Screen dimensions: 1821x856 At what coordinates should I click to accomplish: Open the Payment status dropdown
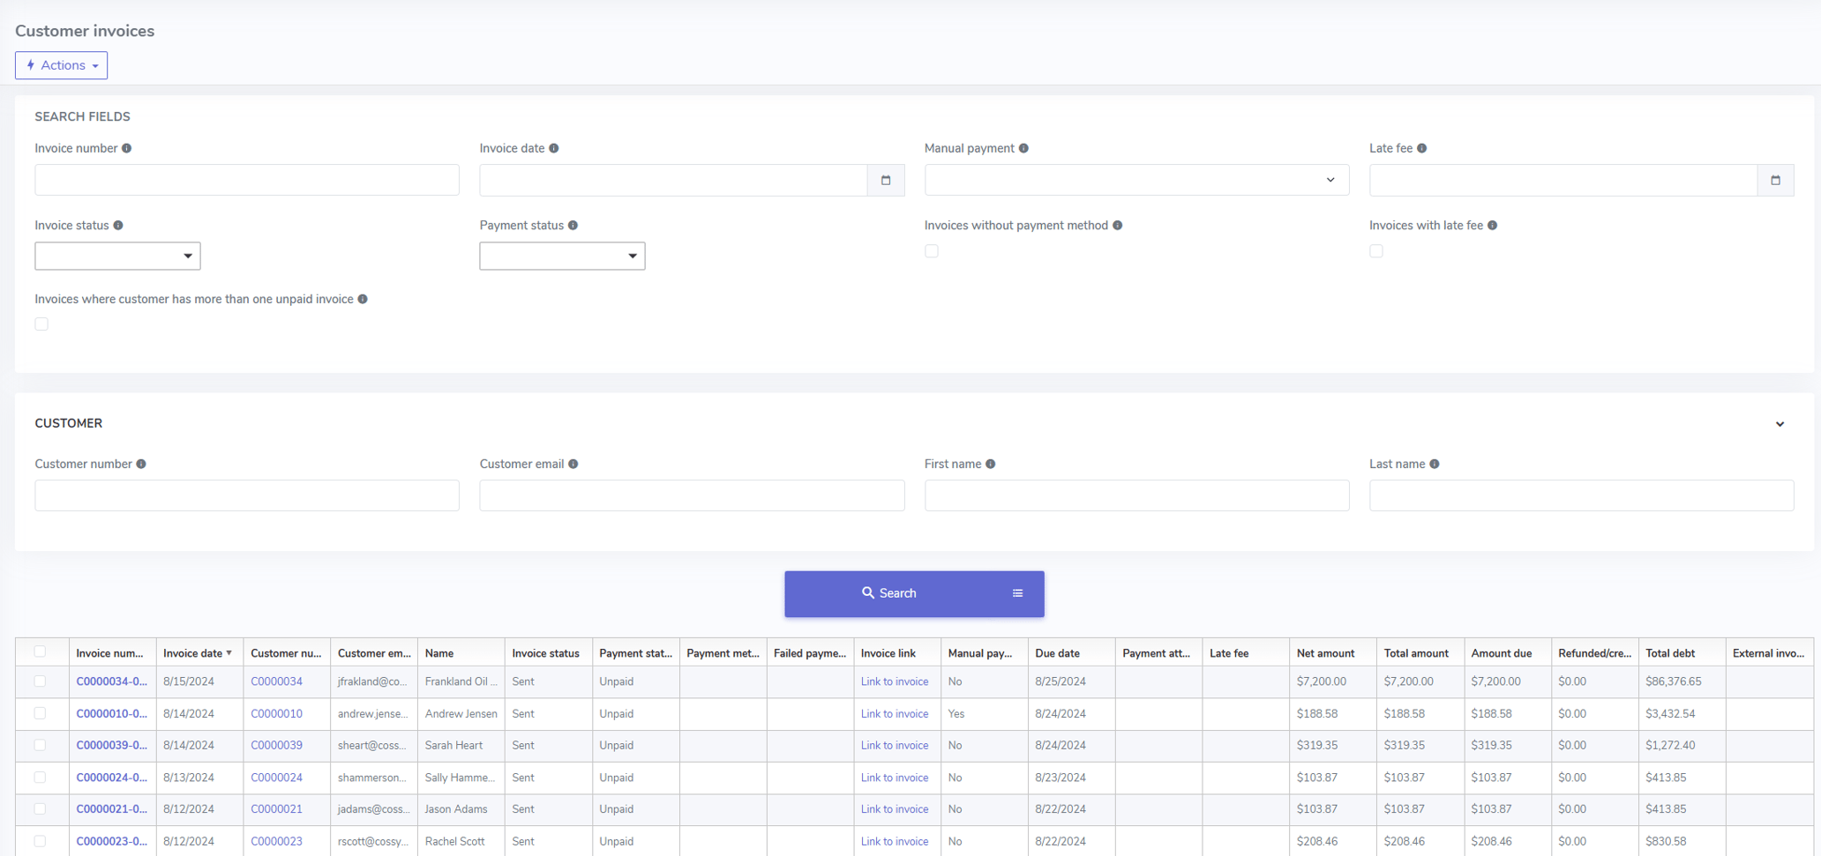(562, 256)
